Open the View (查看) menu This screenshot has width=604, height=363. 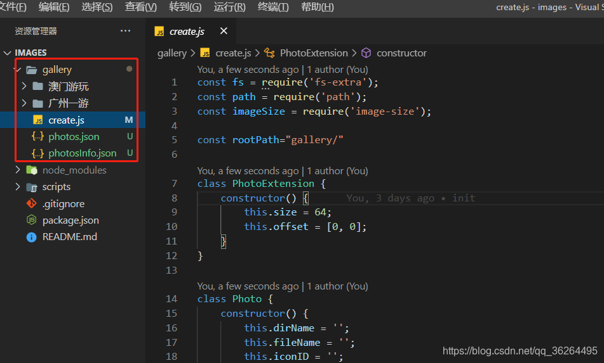tap(141, 7)
